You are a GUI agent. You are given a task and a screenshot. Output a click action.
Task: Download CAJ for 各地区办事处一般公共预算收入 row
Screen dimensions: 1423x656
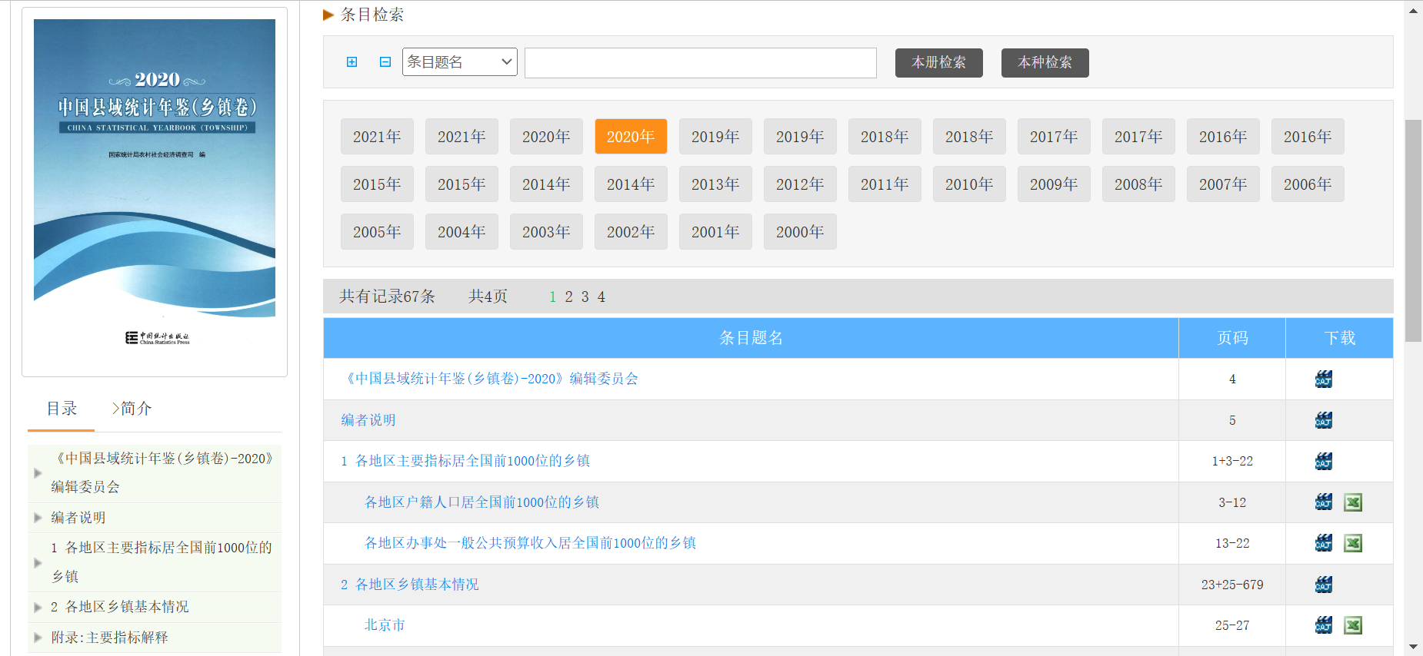(1324, 544)
